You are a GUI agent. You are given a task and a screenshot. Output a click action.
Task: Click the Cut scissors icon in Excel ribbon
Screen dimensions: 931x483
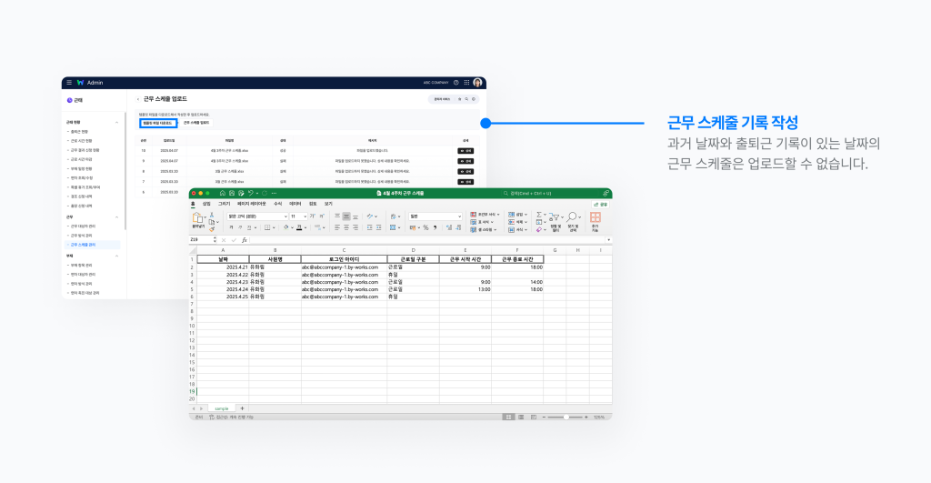pos(212,215)
